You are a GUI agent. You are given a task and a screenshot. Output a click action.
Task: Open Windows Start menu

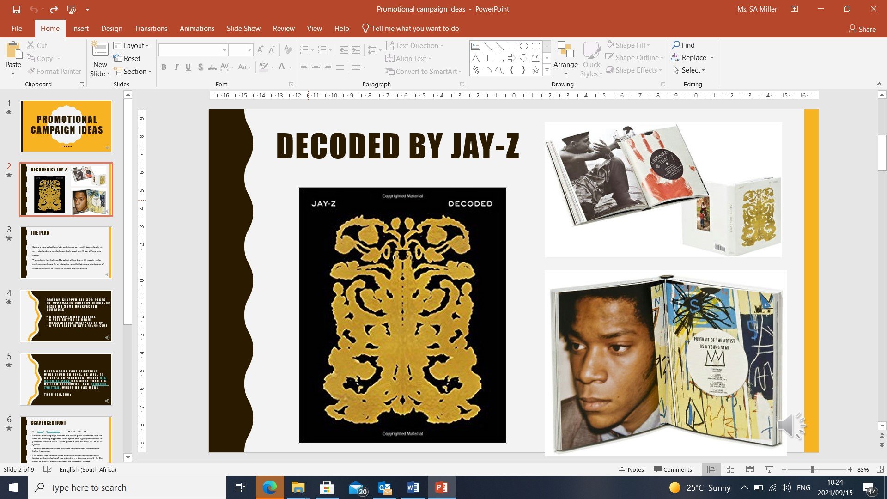(14, 487)
